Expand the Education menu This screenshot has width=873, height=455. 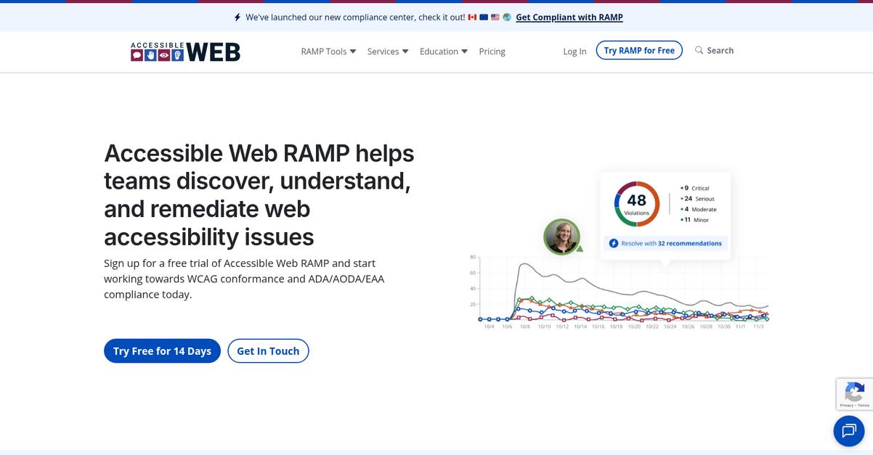pyautogui.click(x=444, y=52)
